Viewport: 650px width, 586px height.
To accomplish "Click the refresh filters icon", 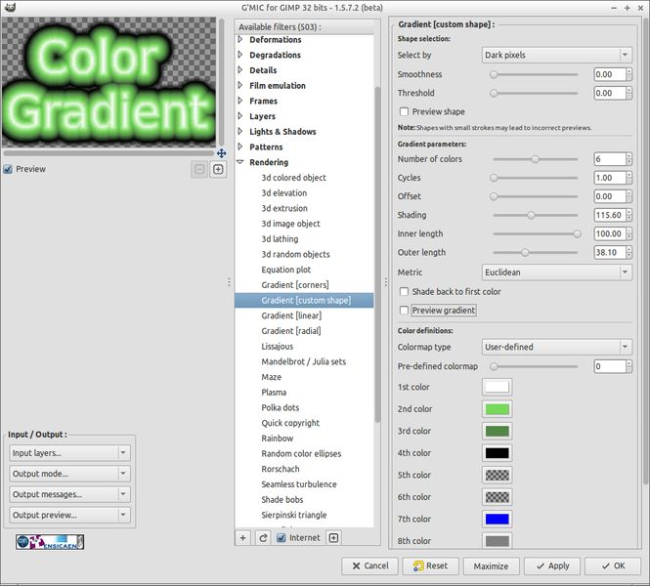I will 263,538.
